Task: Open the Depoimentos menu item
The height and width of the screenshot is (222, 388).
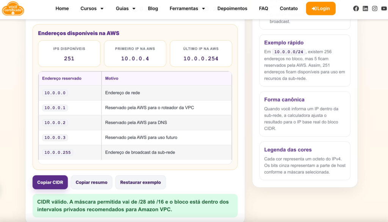Action: tap(232, 8)
